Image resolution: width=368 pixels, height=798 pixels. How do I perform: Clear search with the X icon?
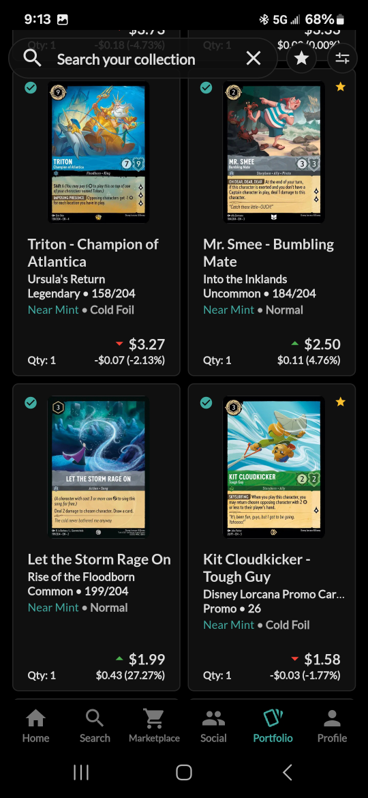pyautogui.click(x=253, y=59)
